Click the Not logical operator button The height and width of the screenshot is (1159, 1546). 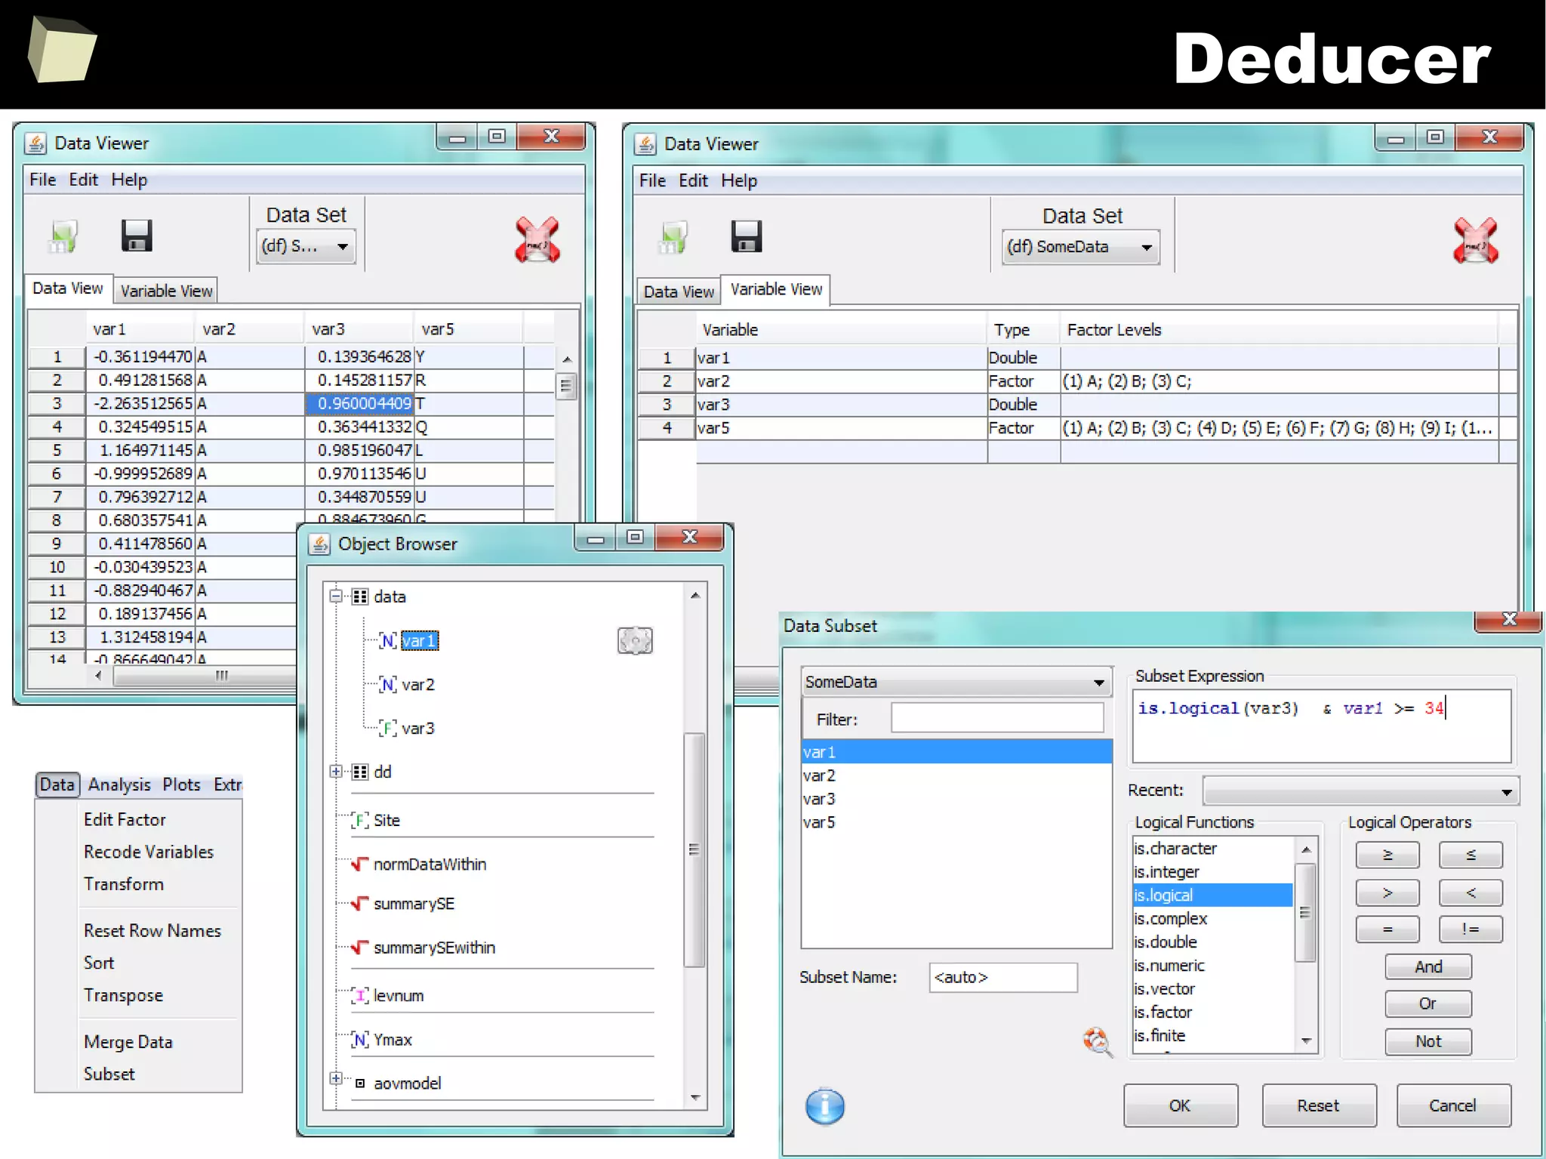[1428, 1041]
